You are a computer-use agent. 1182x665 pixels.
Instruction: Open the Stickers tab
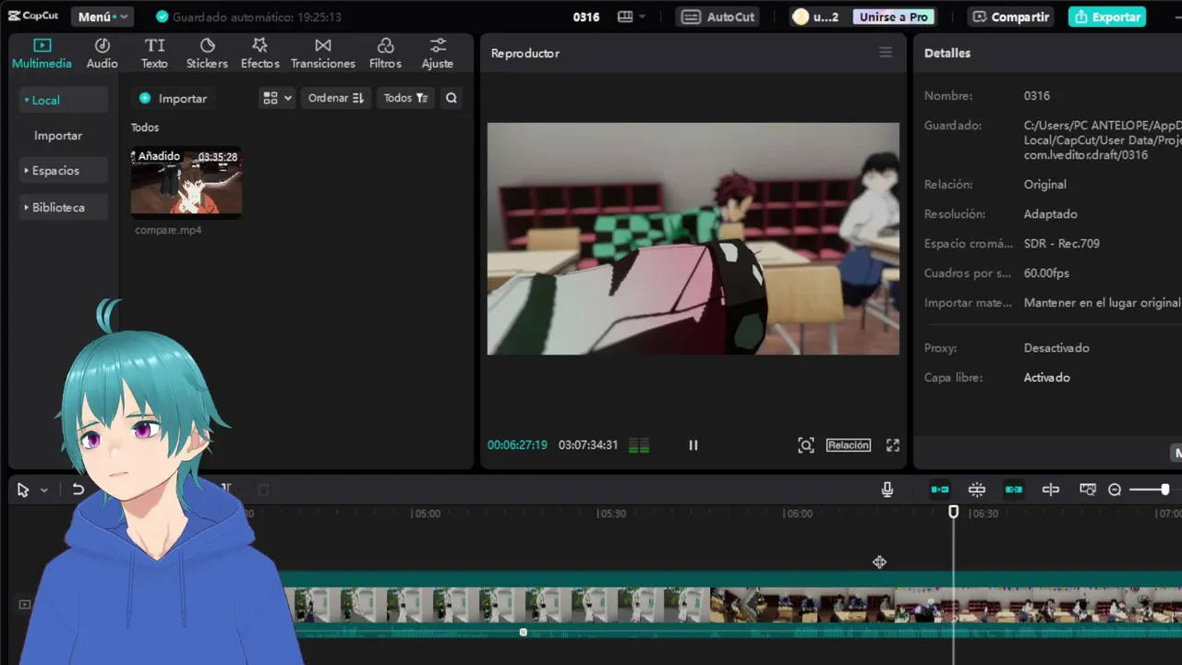207,54
